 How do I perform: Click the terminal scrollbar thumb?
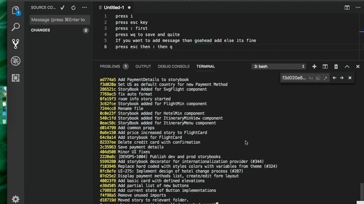tap(362, 192)
